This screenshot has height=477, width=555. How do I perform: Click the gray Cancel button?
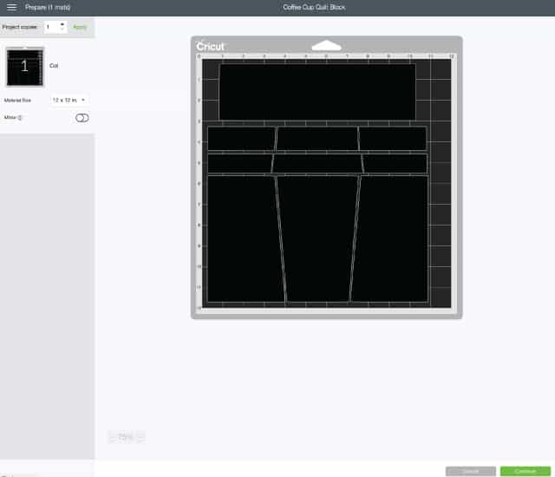tap(470, 471)
